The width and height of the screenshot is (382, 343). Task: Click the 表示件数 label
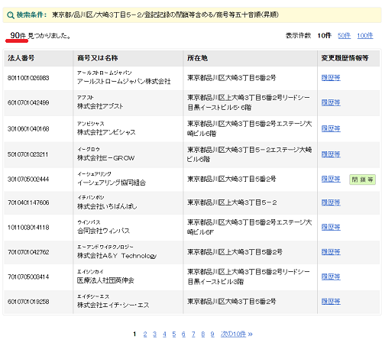click(x=298, y=36)
